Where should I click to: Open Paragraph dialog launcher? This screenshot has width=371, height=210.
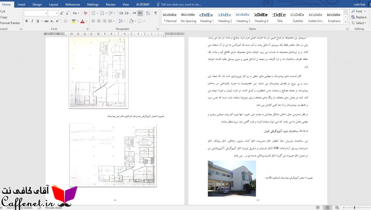(158, 29)
